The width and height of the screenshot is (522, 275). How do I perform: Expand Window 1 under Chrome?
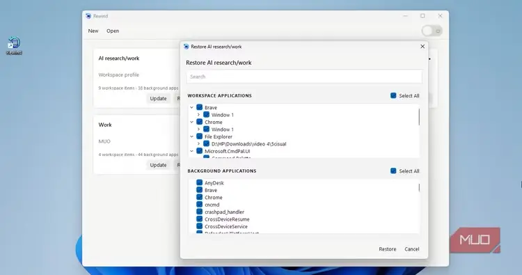pos(199,129)
